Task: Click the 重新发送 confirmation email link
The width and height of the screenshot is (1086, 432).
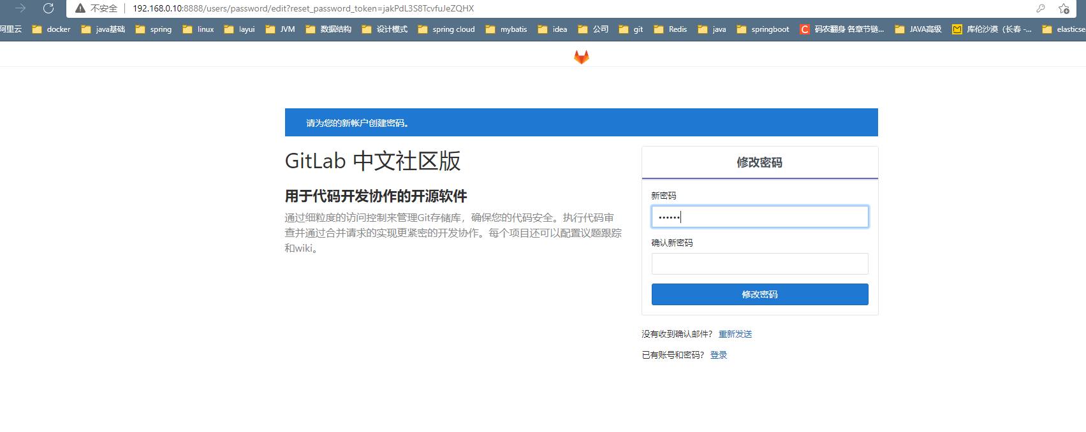Action: (x=735, y=334)
